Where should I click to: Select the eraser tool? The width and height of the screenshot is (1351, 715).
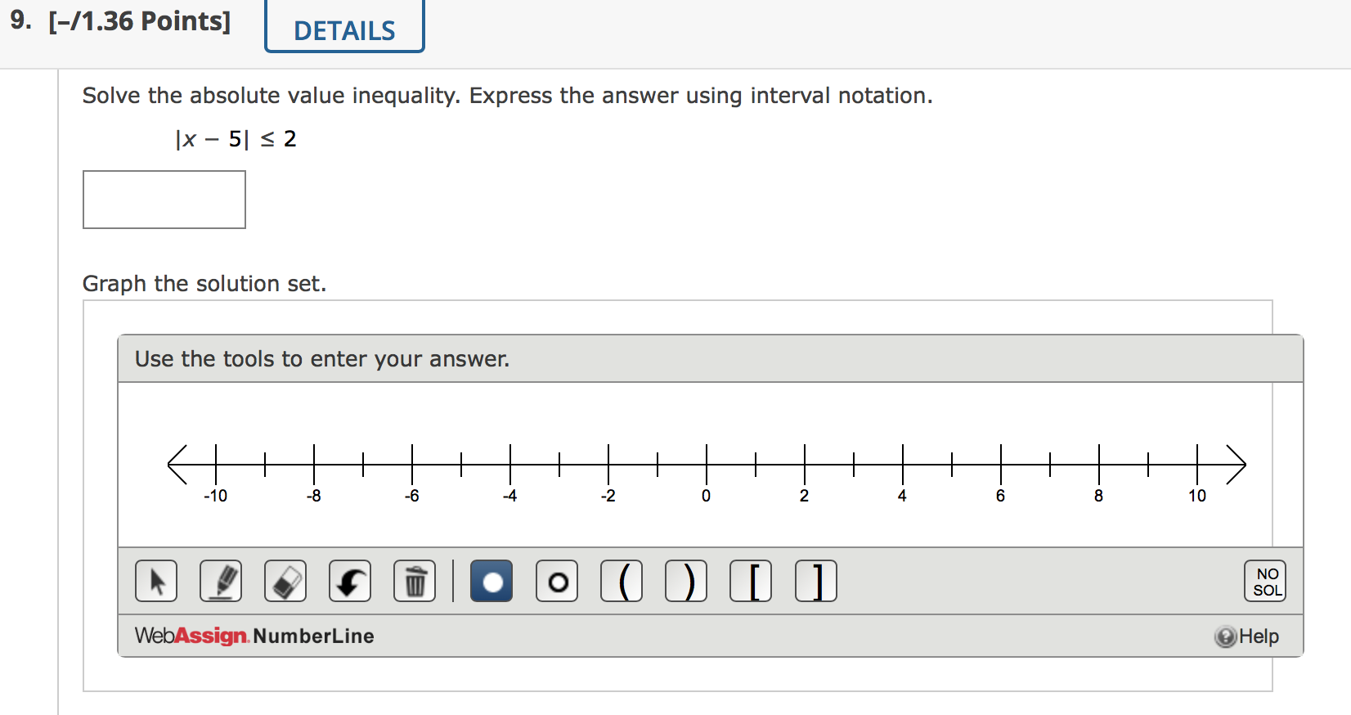tap(285, 581)
